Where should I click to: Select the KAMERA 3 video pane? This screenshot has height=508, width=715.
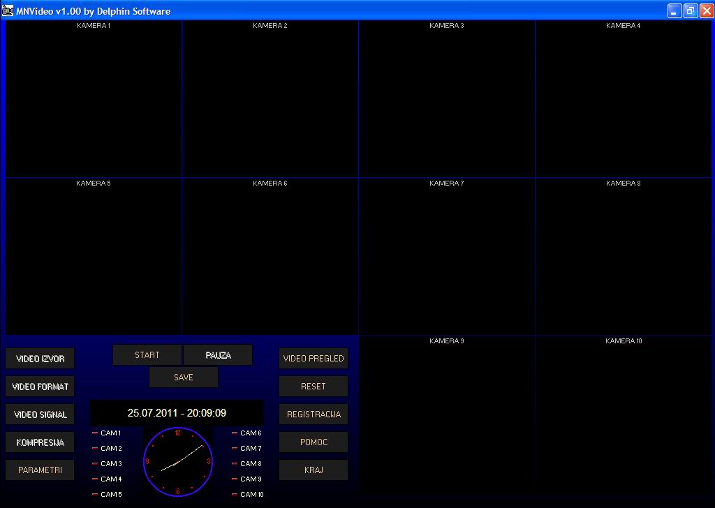446,99
